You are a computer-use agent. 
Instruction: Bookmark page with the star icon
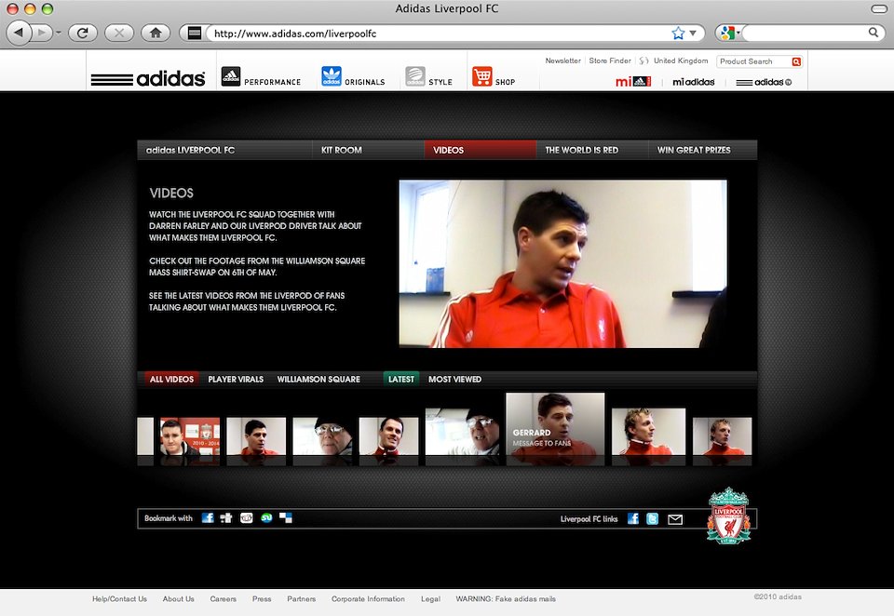(678, 33)
